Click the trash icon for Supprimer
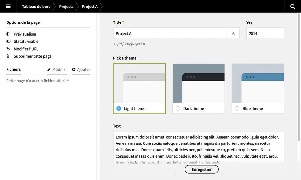This screenshot has width=301, height=180. click(8, 56)
